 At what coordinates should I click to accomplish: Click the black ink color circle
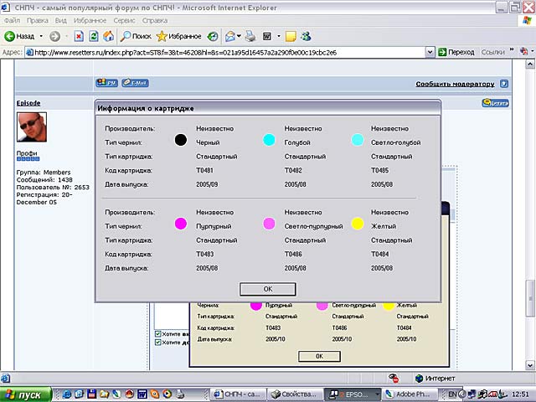point(181,140)
